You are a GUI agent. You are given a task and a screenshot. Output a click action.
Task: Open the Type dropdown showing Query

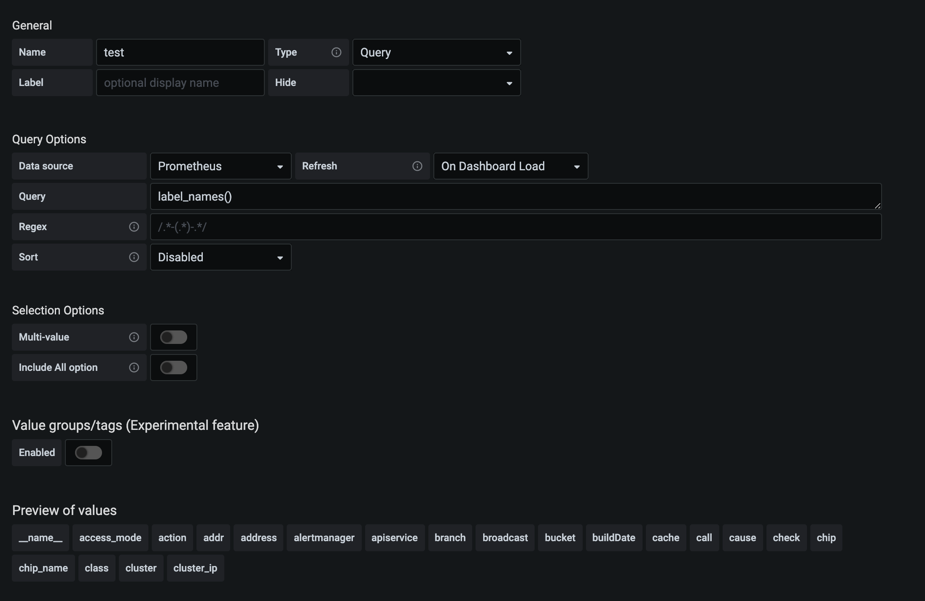coord(436,52)
